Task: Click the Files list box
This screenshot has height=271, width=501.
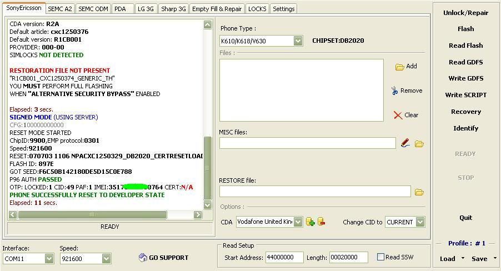Action: click(x=301, y=90)
